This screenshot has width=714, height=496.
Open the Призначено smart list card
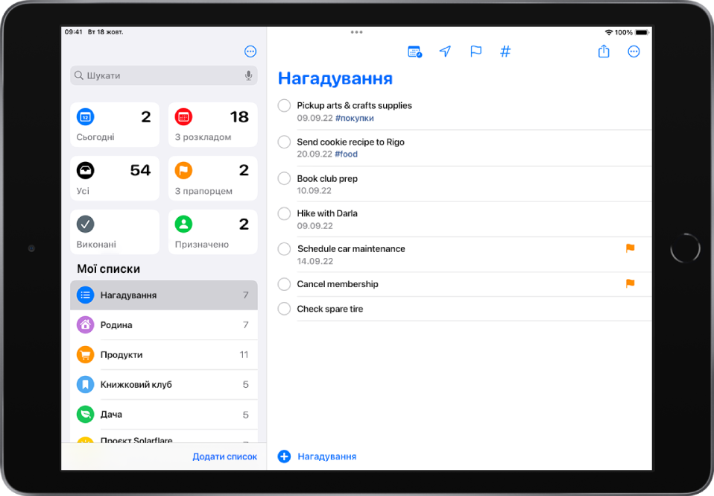tap(212, 231)
